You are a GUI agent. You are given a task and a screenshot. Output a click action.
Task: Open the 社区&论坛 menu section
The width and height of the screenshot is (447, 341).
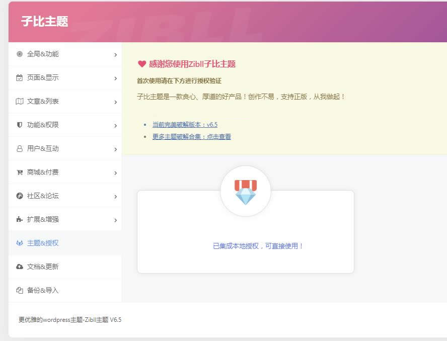(x=65, y=196)
